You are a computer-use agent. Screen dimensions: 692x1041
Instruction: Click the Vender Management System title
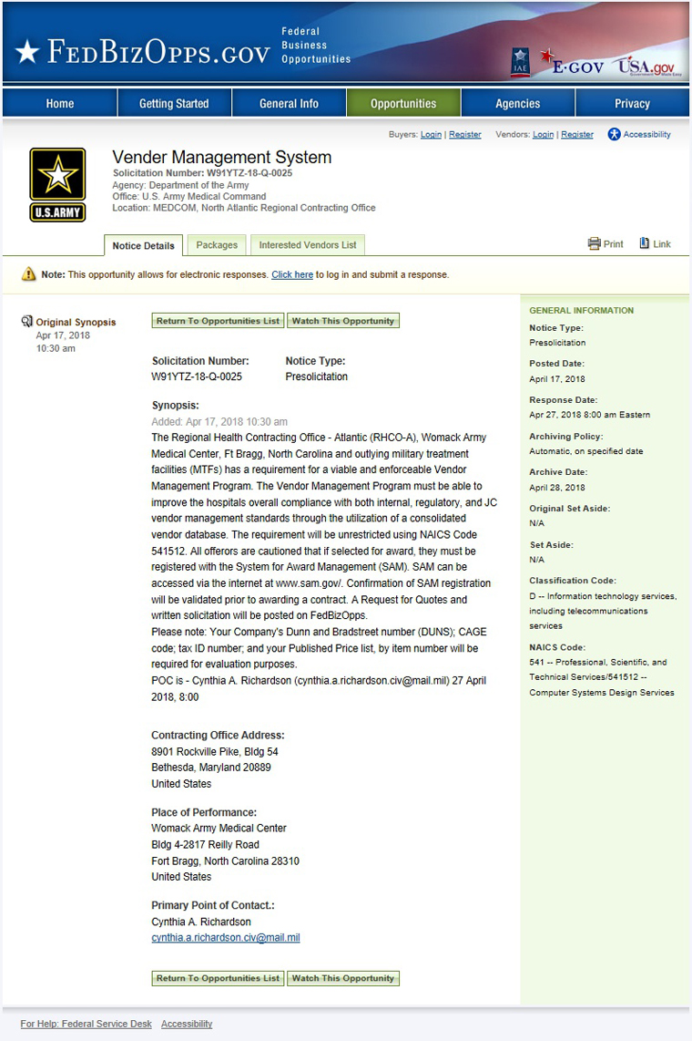click(x=222, y=158)
